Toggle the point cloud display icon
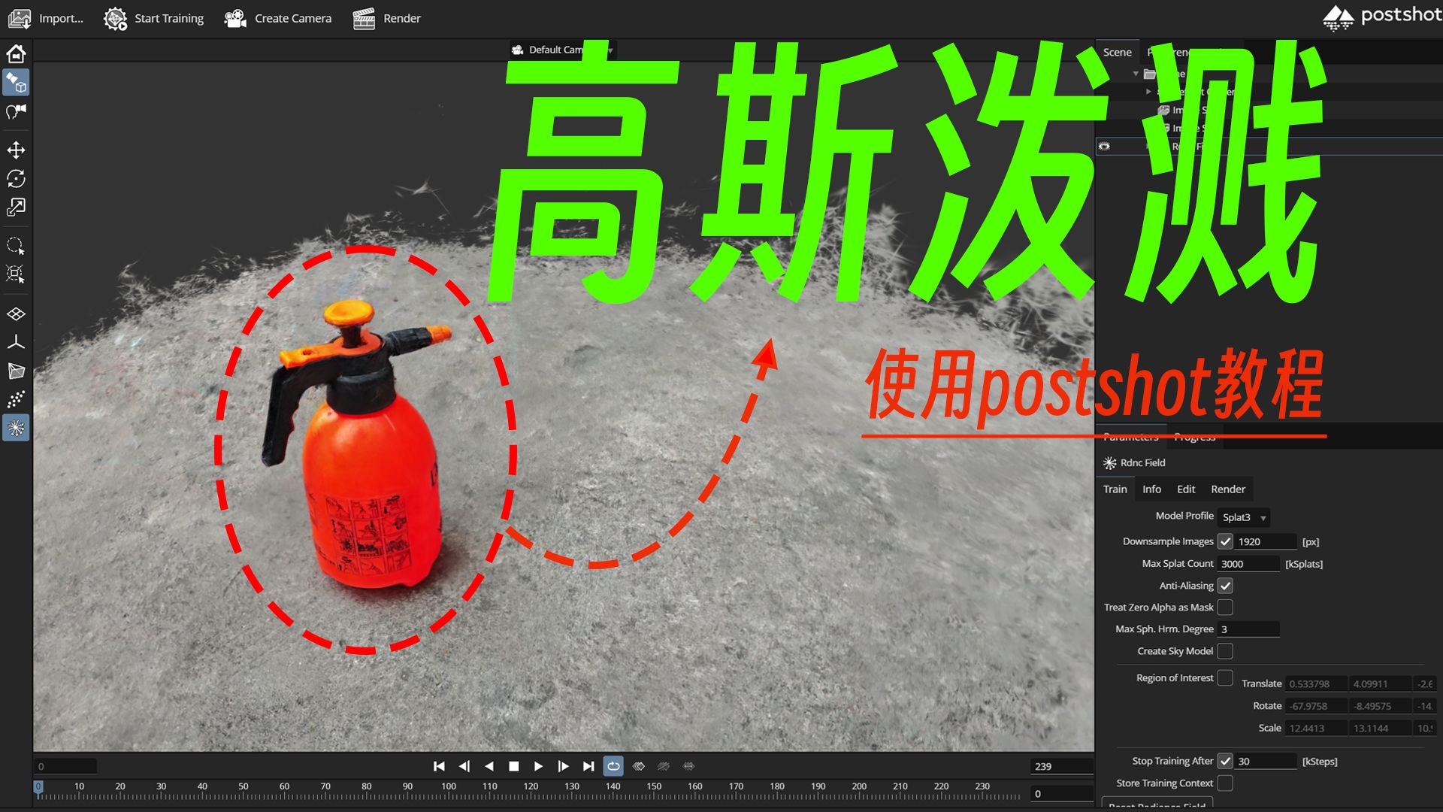This screenshot has height=812, width=1443. 16,399
